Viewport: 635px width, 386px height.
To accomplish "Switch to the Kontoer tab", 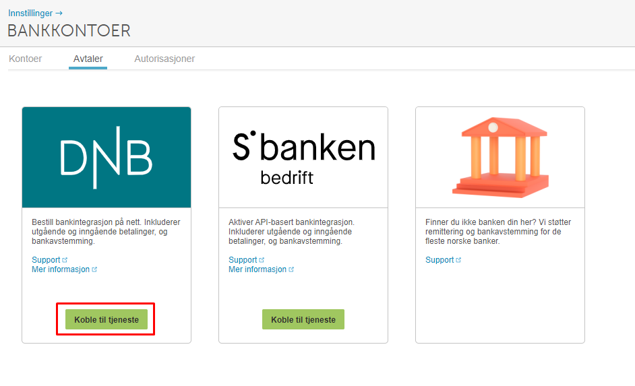I will pos(25,59).
